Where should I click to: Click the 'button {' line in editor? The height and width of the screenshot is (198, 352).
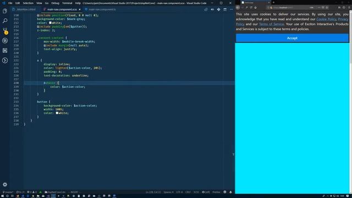pyautogui.click(x=44, y=102)
